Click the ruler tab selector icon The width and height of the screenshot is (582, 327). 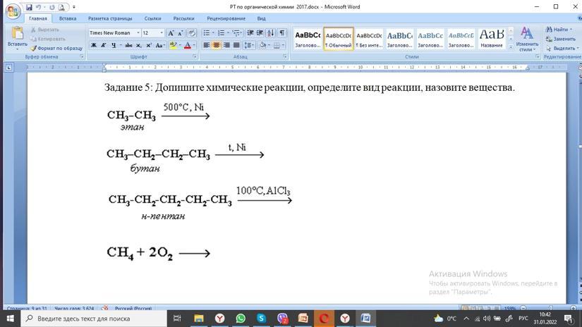(x=9, y=68)
